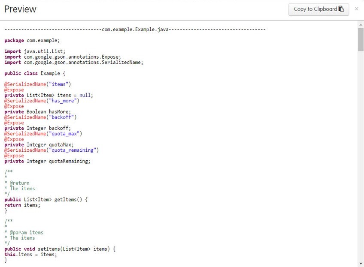
Task: Click the 'com.example.Example.java' header line
Action: pyautogui.click(x=135, y=30)
